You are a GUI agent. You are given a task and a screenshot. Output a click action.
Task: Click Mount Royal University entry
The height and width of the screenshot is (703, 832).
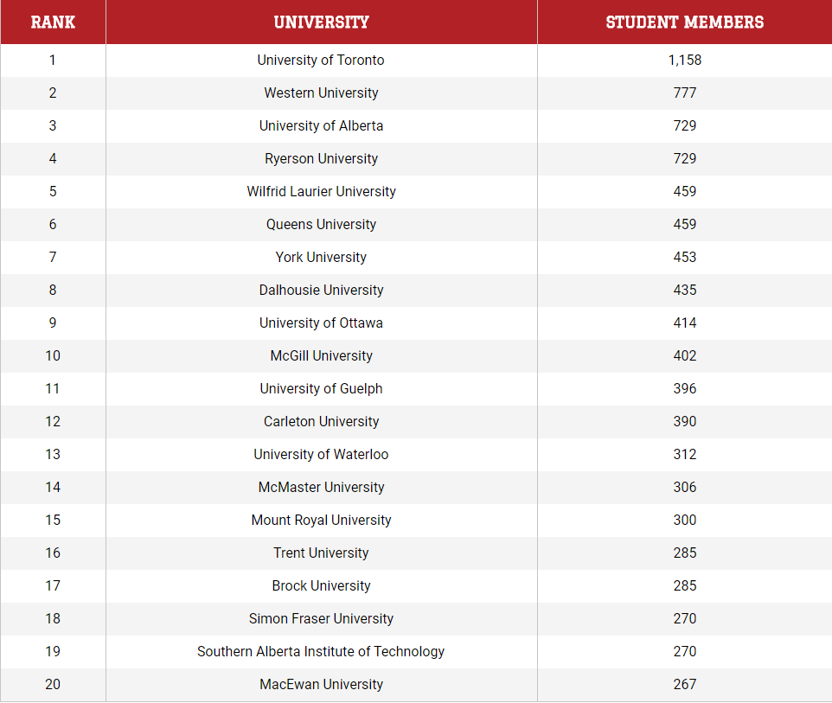click(x=322, y=521)
